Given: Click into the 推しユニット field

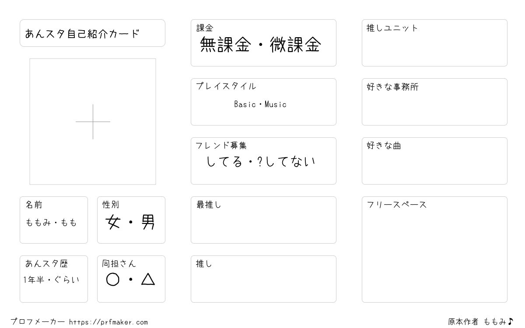Looking at the screenshot, I should click(434, 43).
